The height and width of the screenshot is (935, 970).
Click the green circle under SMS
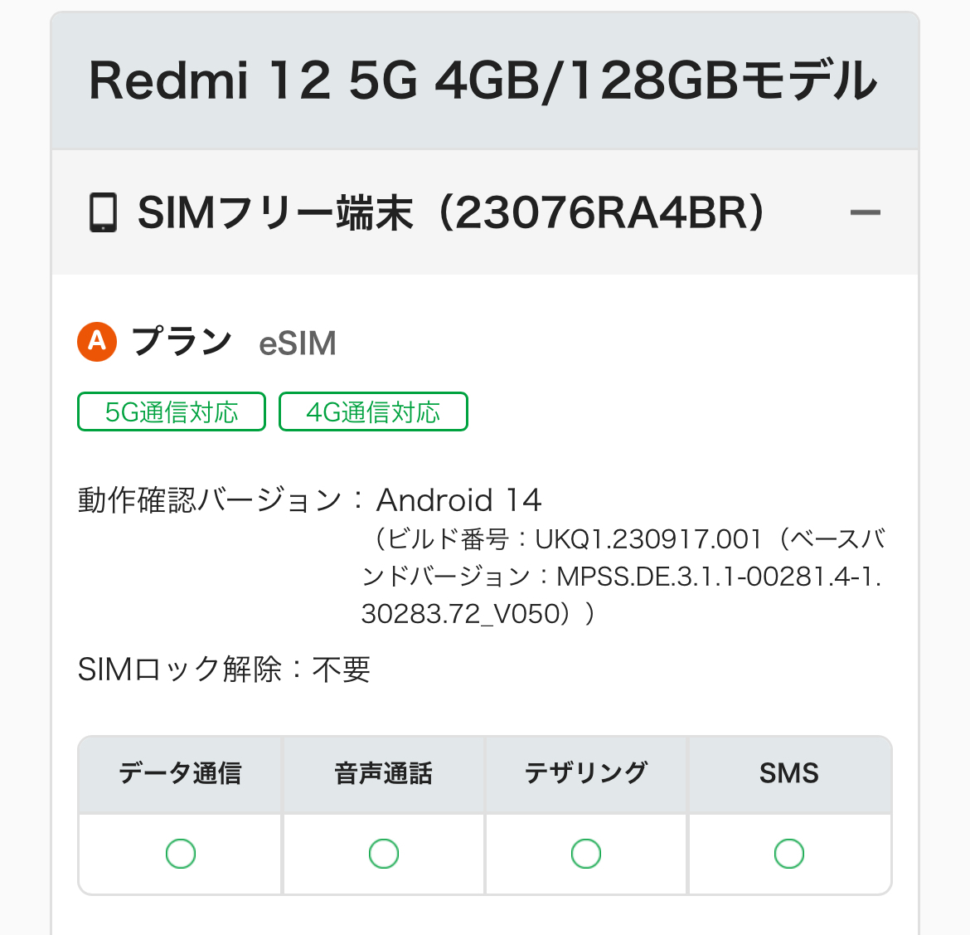tap(789, 854)
